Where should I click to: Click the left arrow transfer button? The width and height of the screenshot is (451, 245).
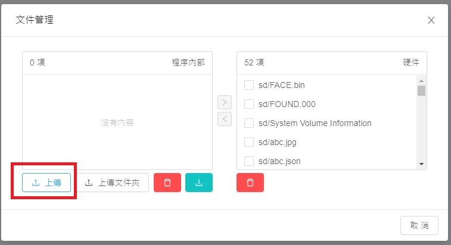point(225,119)
